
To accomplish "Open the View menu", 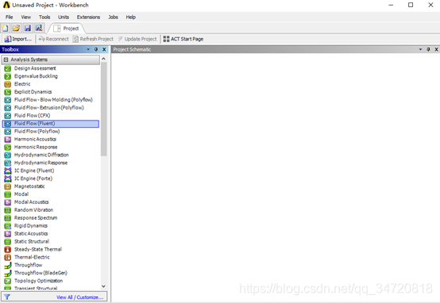I will coord(26,17).
